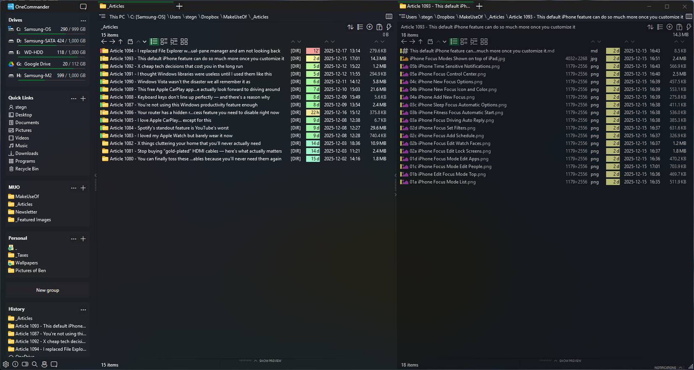The height and width of the screenshot is (370, 694).
Task: Enable details list view in right pane
Action: [454, 42]
